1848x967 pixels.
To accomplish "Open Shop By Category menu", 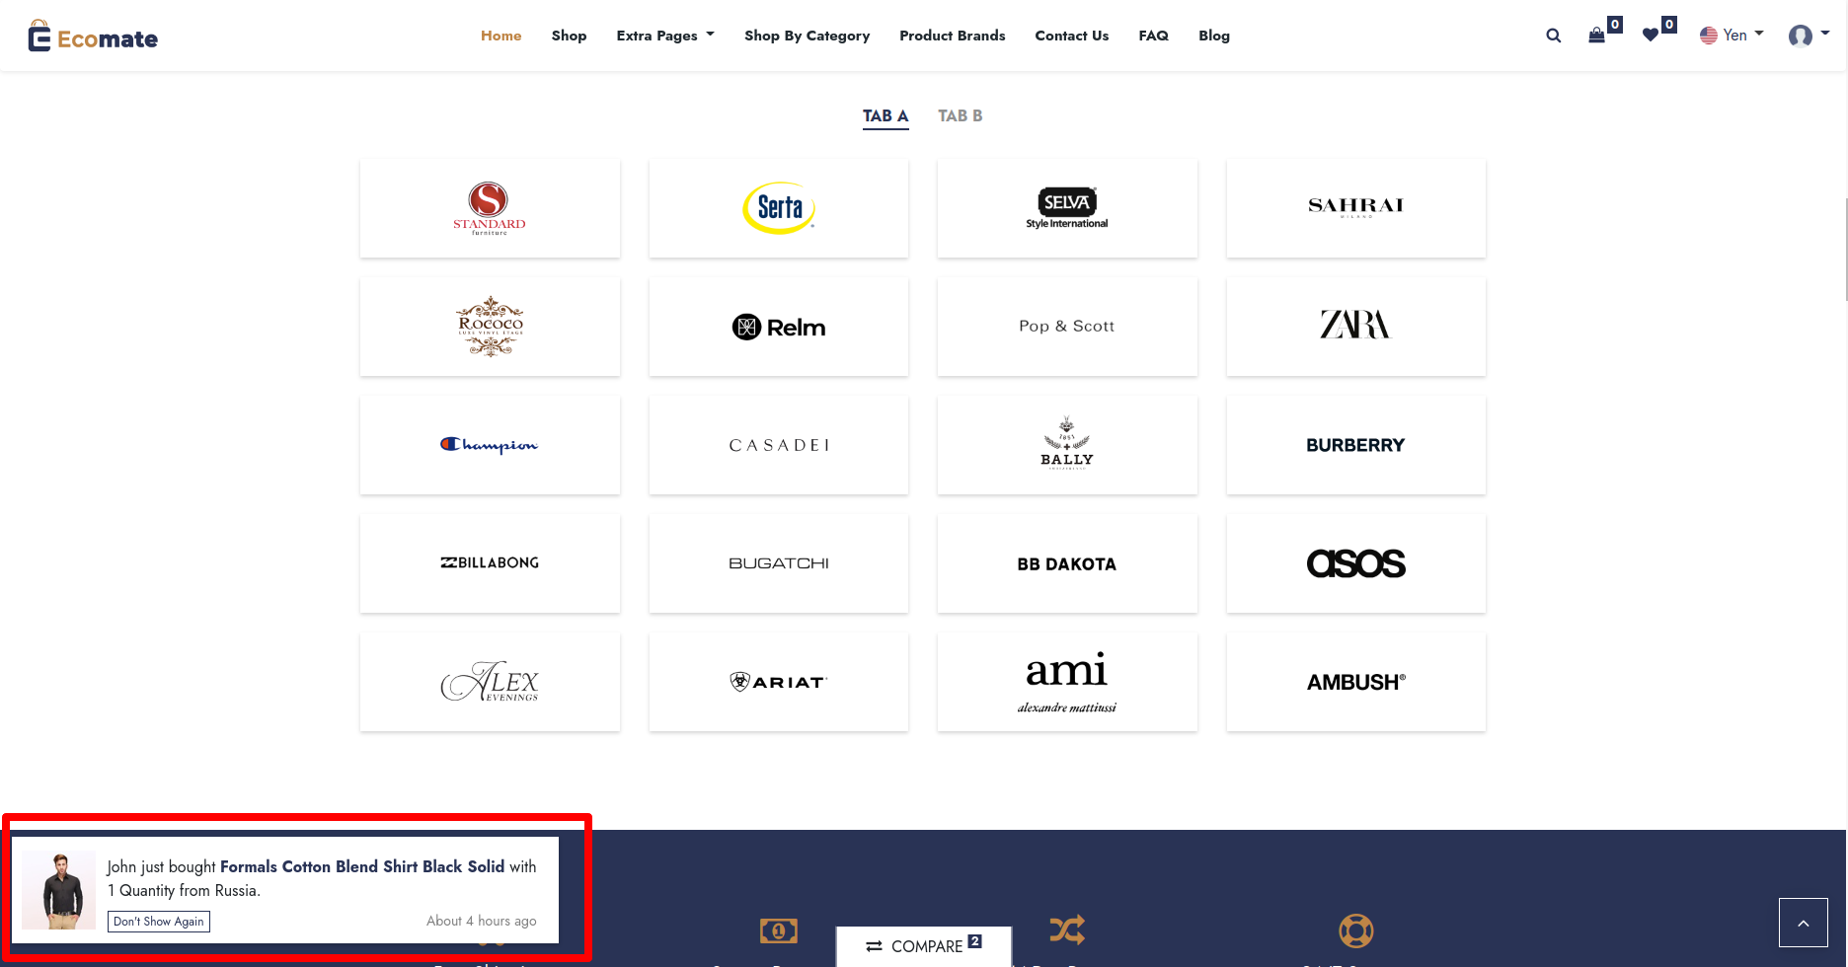I will 807,36.
